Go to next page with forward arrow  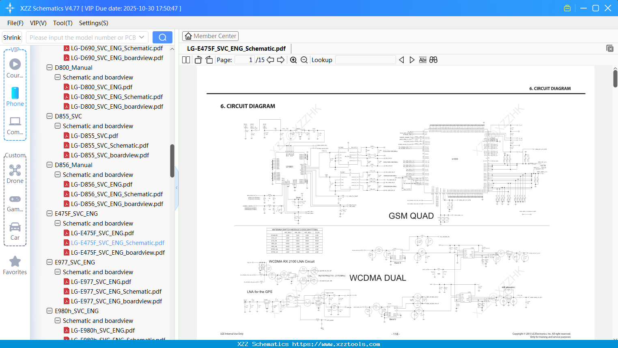pos(281,59)
